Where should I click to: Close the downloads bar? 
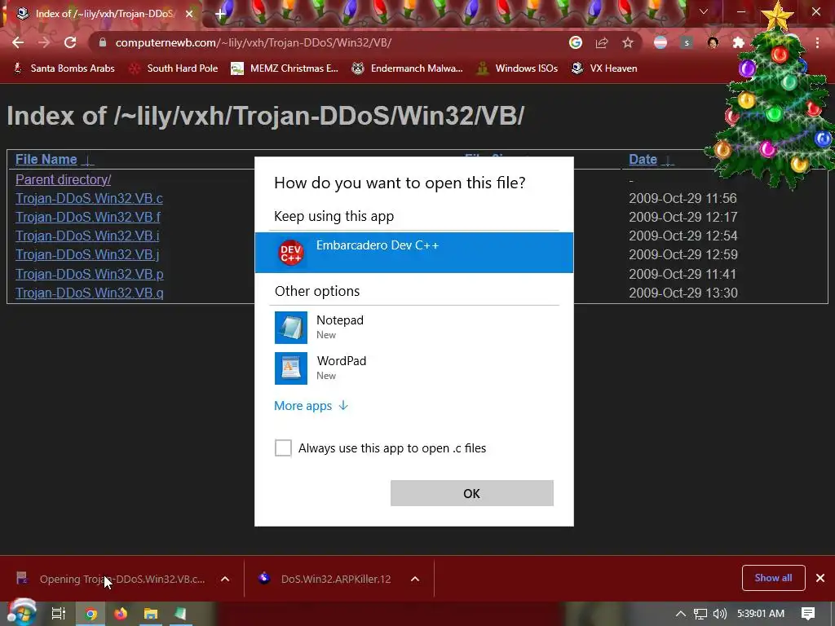coord(820,578)
